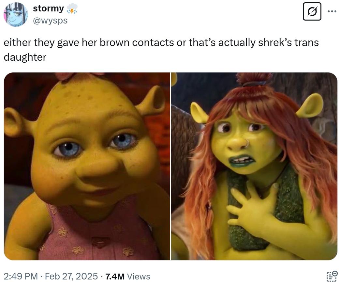
Task: Visit the @wysps handle link
Action: click(50, 21)
